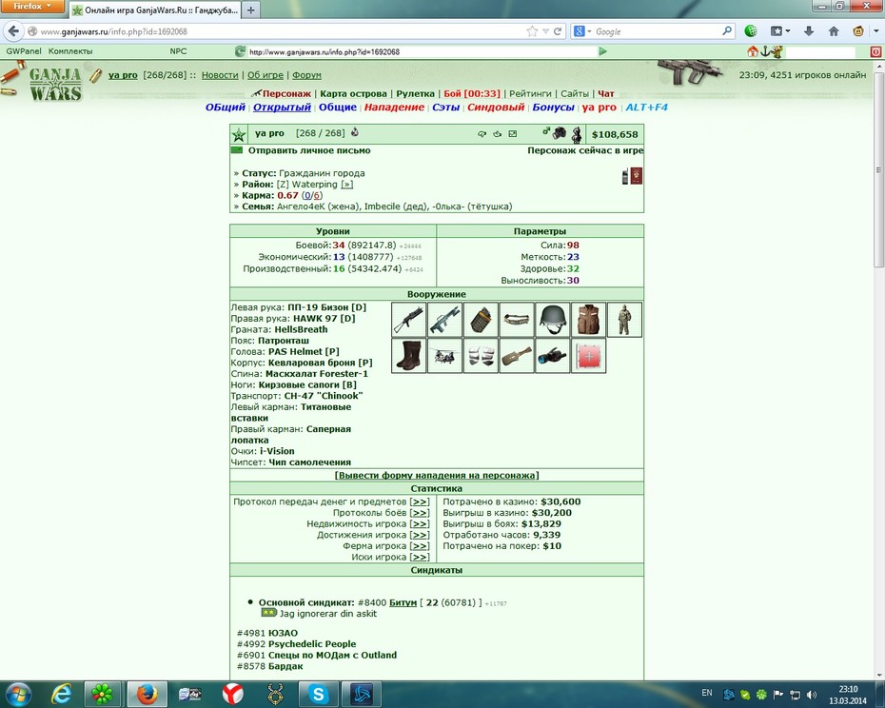885x708 pixels.
Task: Click the green globe toolbar icon
Action: point(751,31)
